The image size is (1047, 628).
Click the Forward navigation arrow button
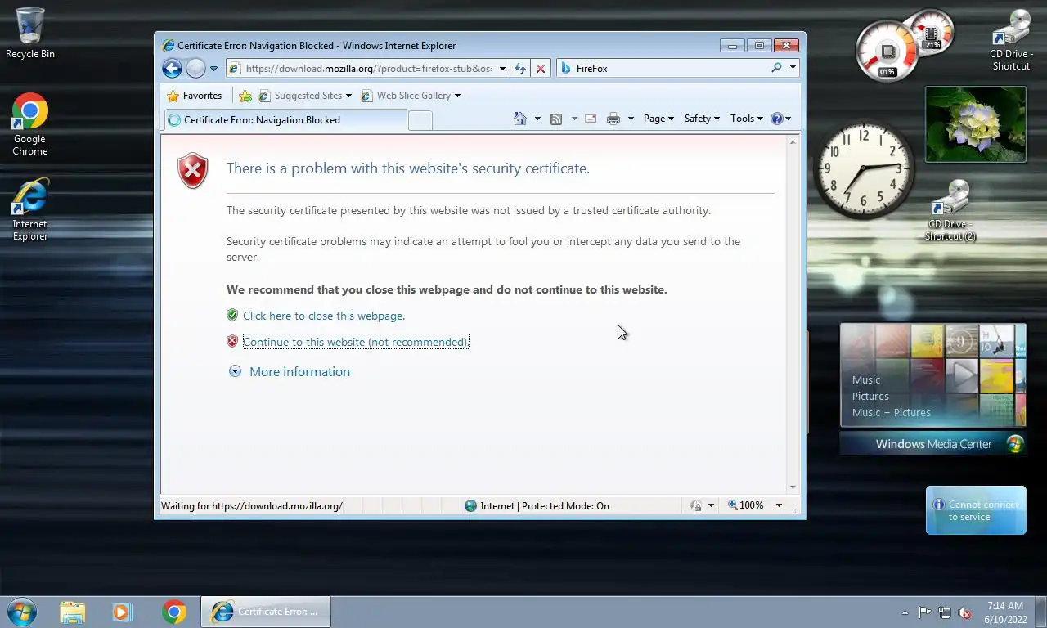point(195,69)
